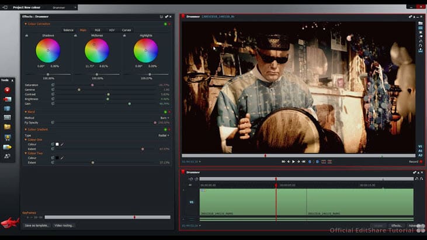Open the Lightworks shark logo icon
427x240 pixels.
[9, 224]
